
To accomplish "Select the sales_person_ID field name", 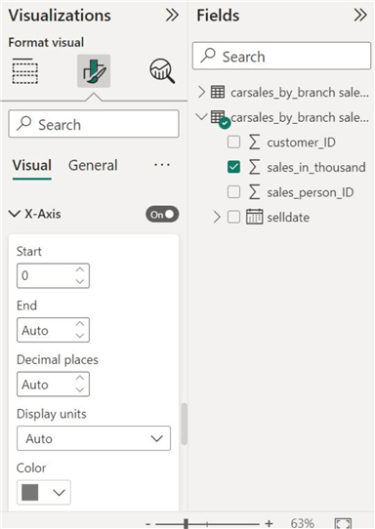I will pyautogui.click(x=311, y=192).
